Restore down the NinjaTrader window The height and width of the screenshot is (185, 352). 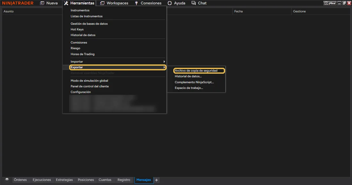click(344, 3)
